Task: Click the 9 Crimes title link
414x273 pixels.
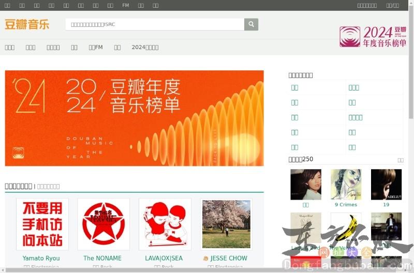Action: point(346,205)
